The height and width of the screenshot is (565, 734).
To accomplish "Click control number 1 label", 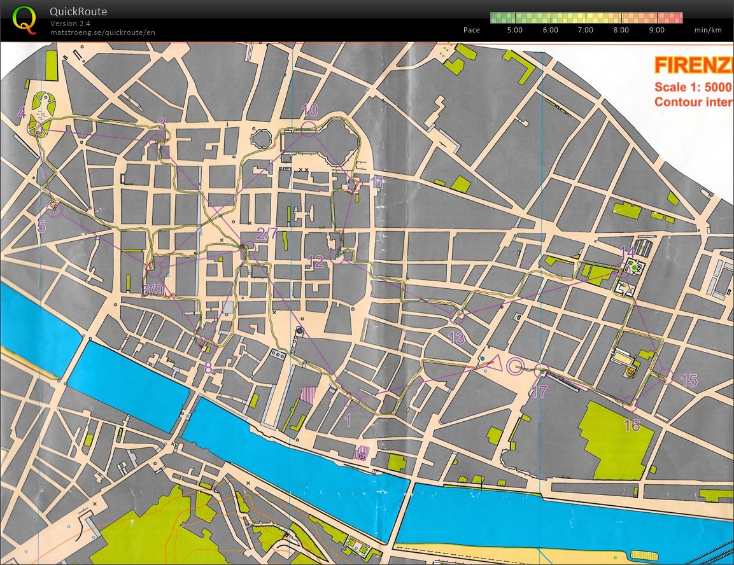I will pos(348,420).
